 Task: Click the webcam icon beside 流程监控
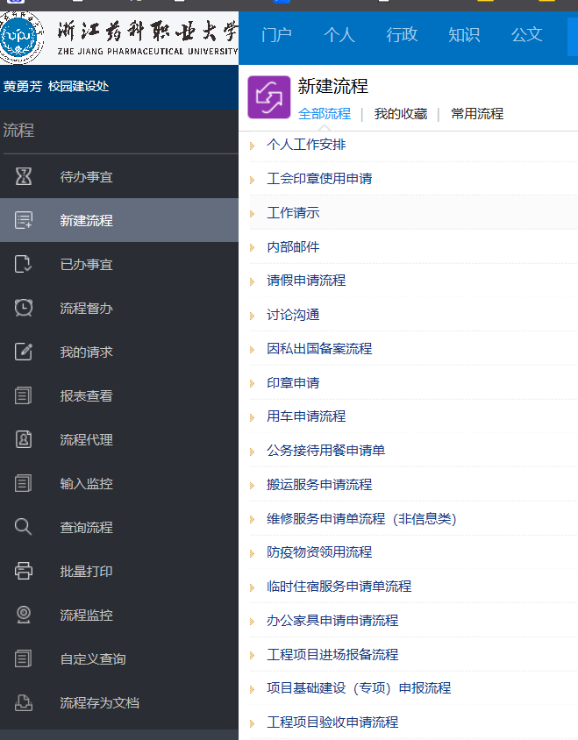[x=24, y=615]
